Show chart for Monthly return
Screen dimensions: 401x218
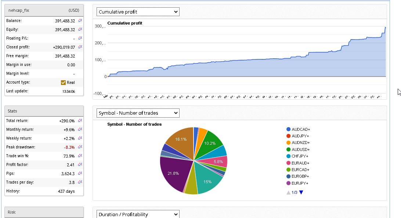coord(80,129)
